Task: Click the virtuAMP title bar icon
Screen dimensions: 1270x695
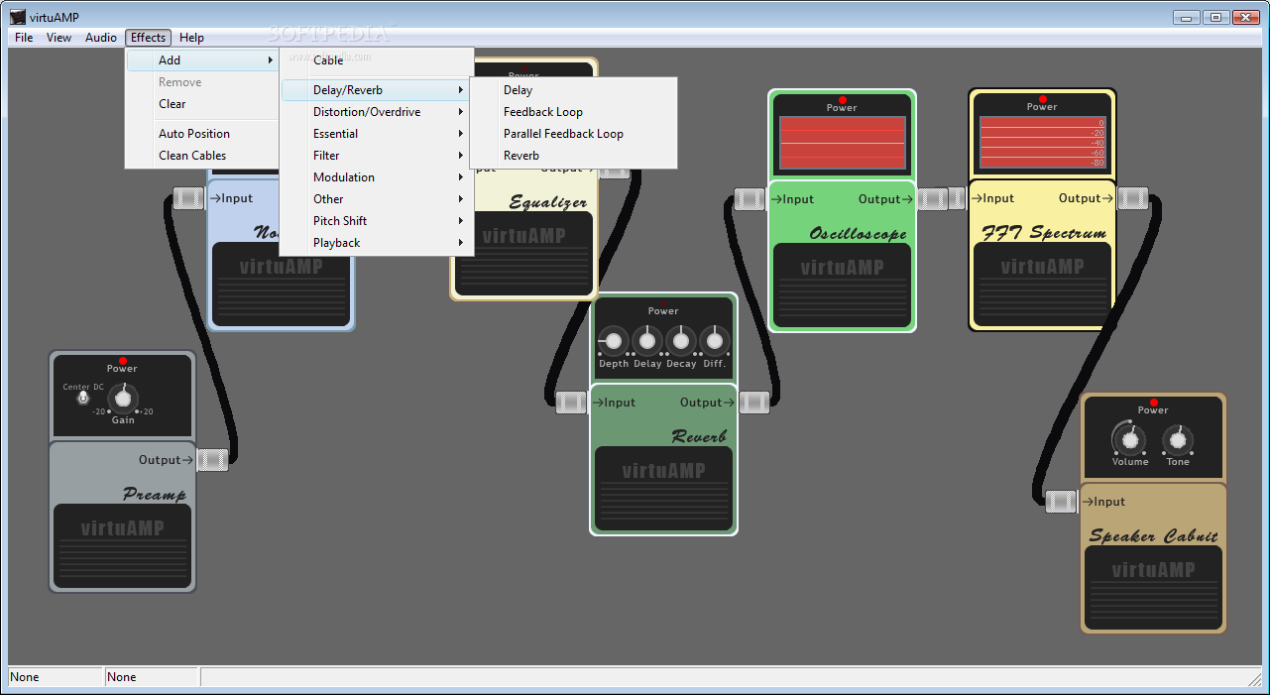Action: 18,16
